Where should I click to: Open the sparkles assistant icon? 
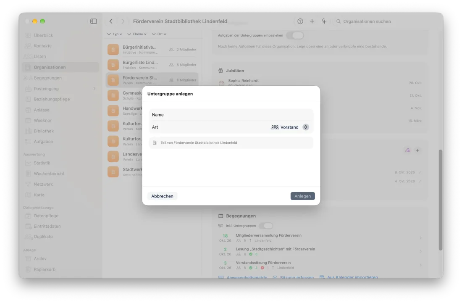tap(324, 21)
